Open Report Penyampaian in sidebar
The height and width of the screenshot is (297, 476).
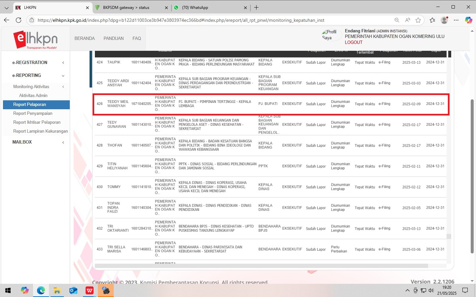(33, 113)
